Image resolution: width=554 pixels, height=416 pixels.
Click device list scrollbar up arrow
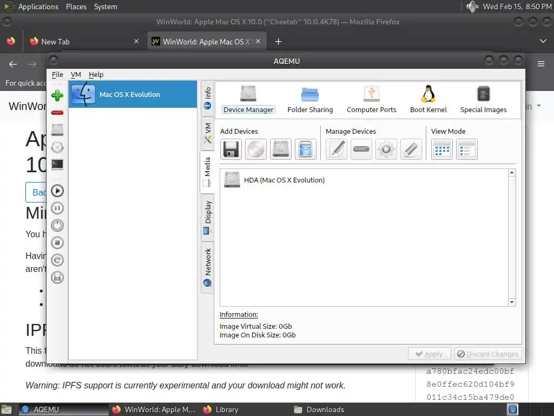tap(512, 173)
